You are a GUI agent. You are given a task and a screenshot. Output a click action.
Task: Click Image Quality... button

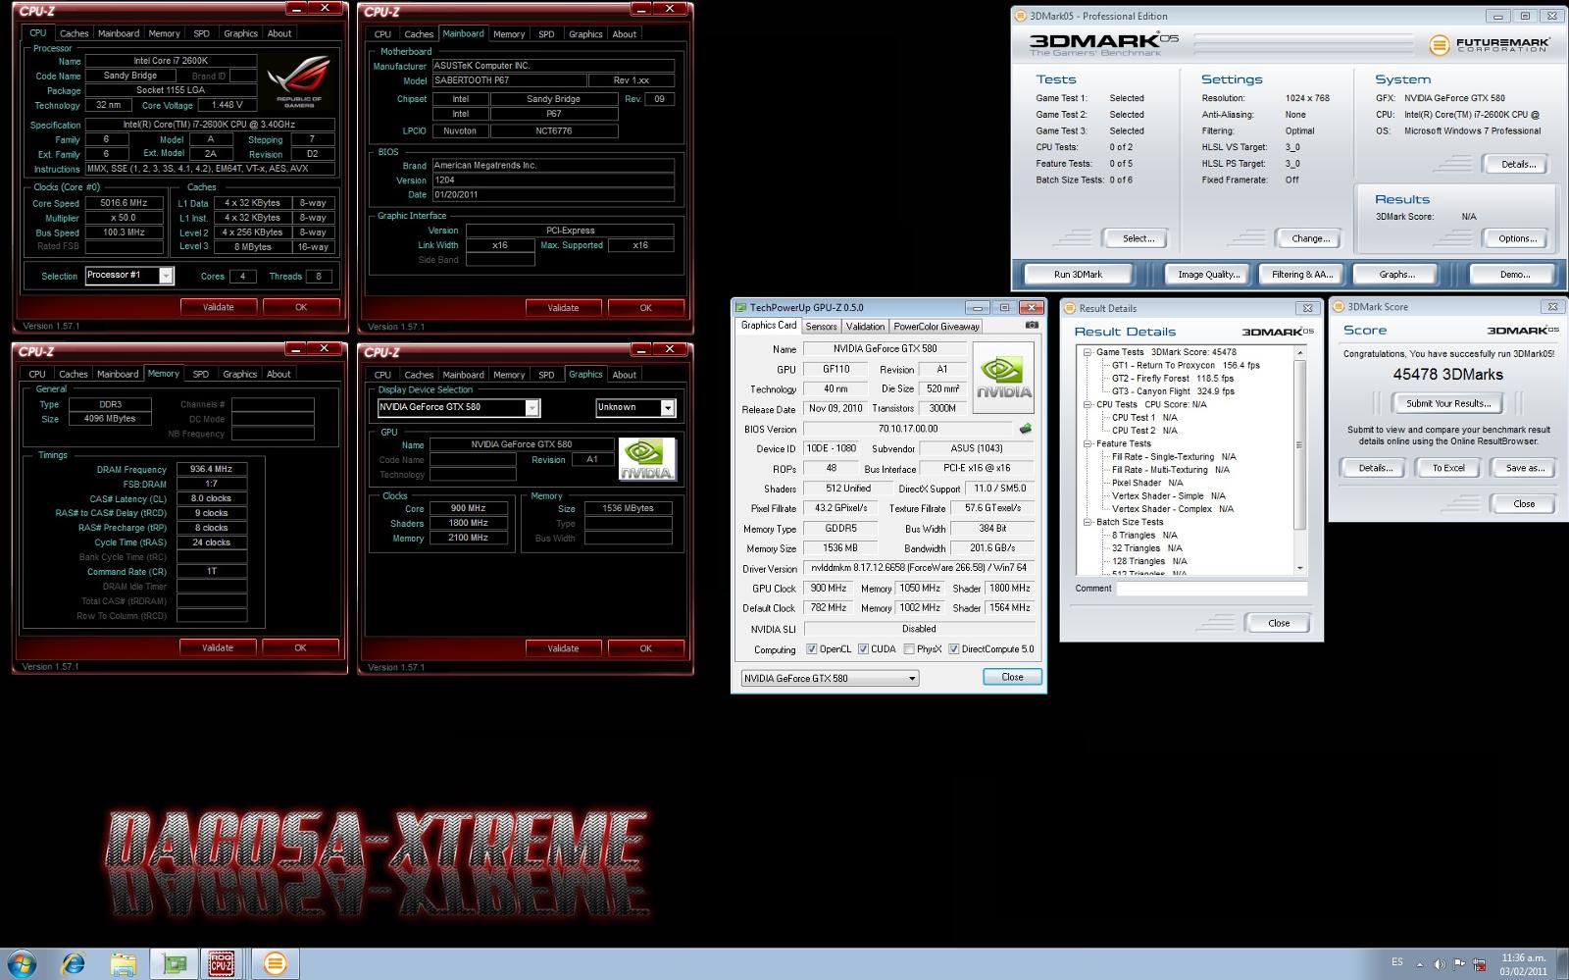[1208, 275]
